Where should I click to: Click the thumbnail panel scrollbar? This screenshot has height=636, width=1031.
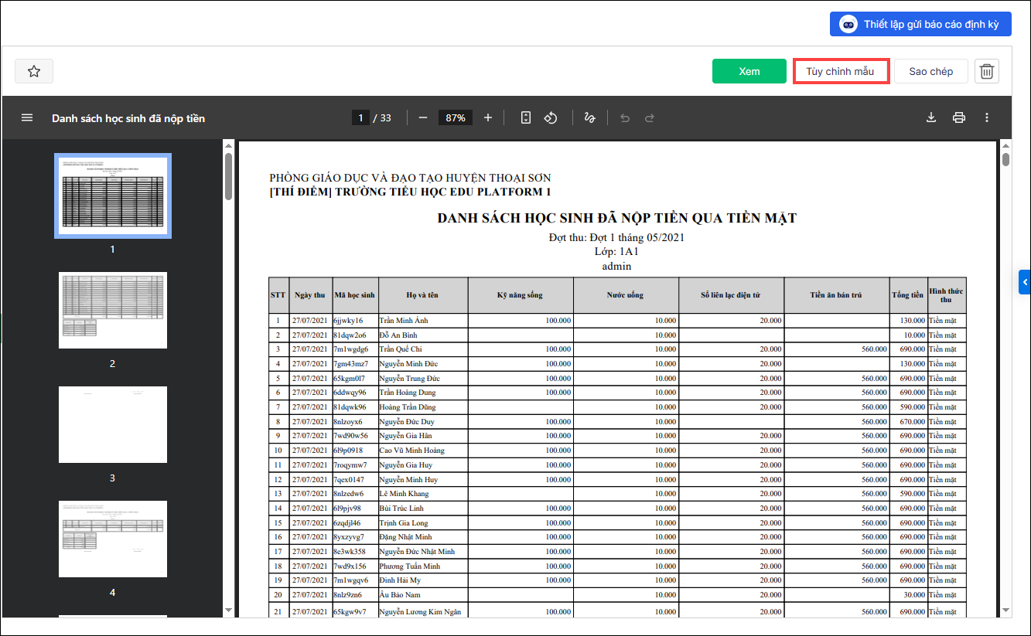click(x=228, y=177)
